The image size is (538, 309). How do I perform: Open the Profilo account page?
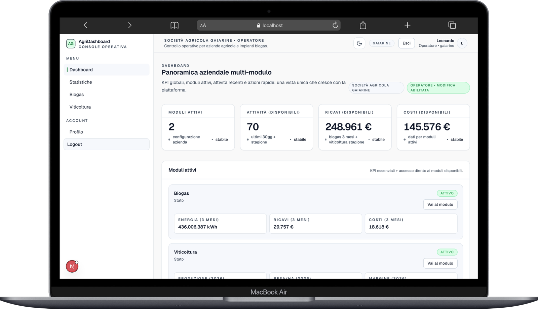(76, 132)
